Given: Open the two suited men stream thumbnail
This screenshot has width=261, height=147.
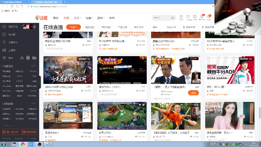Looking at the screenshot, I should (176, 70).
